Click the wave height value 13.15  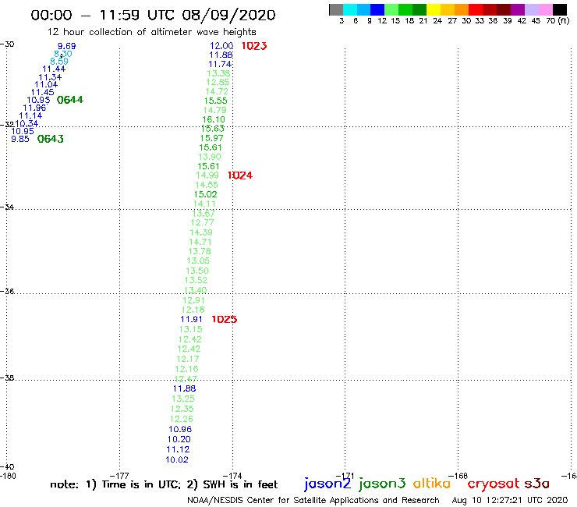[x=190, y=329]
